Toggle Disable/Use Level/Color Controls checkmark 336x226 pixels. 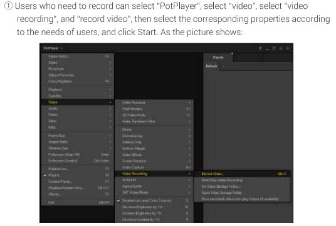(154, 200)
